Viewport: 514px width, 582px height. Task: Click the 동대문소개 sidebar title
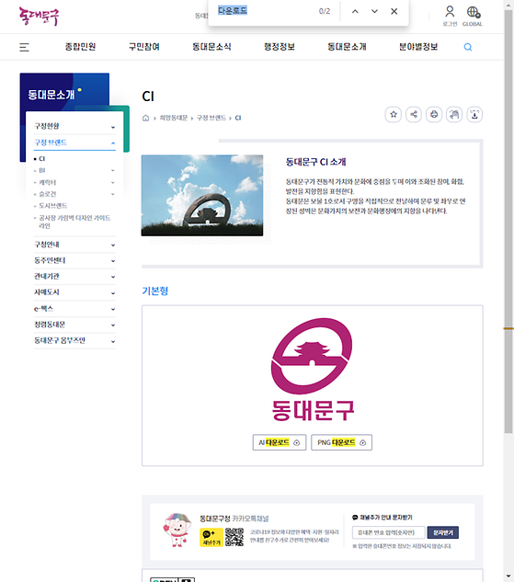tap(51, 95)
